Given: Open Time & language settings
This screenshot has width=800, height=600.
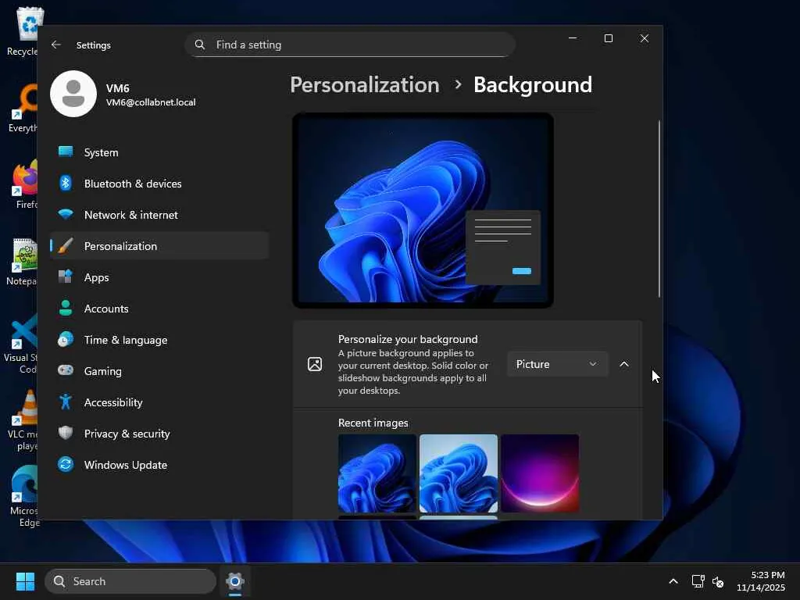Looking at the screenshot, I should 125,340.
